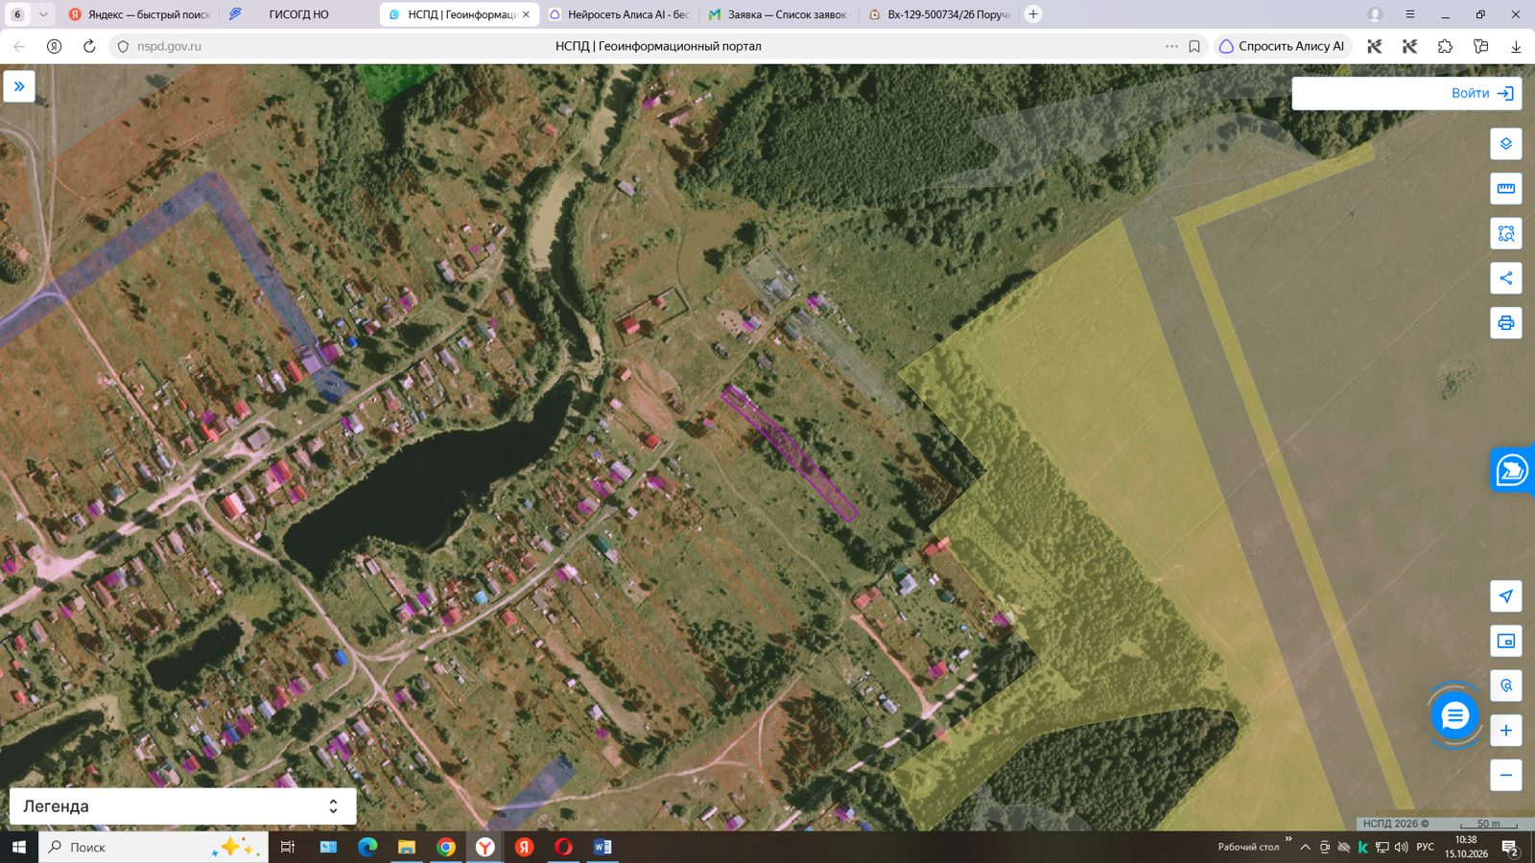Activate the search-by-area selection tool
The width and height of the screenshot is (1535, 863).
[1506, 233]
